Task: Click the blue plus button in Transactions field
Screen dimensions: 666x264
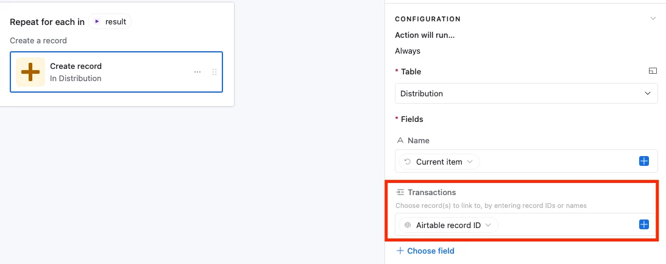Action: tap(644, 225)
